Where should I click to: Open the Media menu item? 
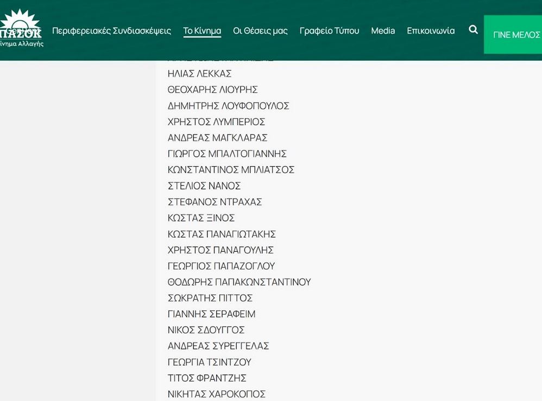tap(383, 31)
